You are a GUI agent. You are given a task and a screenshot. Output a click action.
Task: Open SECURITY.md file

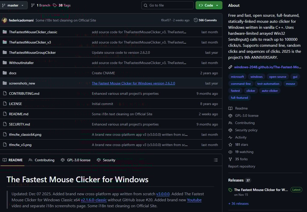click(19, 124)
